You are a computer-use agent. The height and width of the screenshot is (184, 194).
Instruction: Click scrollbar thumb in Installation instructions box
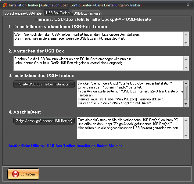[186, 92]
